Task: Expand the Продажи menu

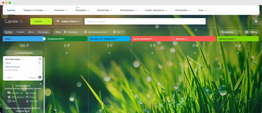Action: pos(82,10)
